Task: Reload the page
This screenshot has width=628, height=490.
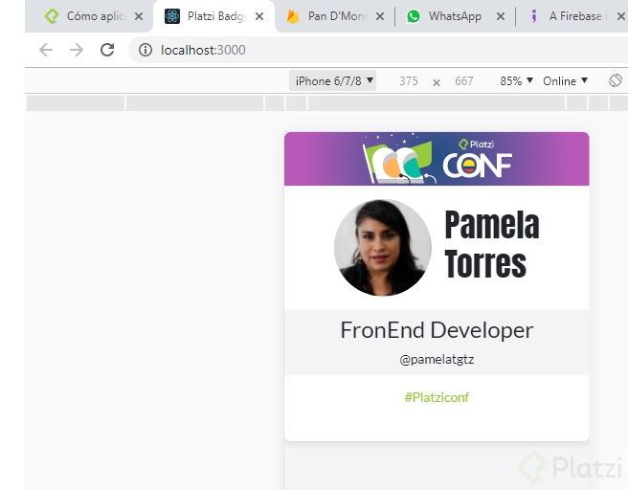Action: point(107,50)
